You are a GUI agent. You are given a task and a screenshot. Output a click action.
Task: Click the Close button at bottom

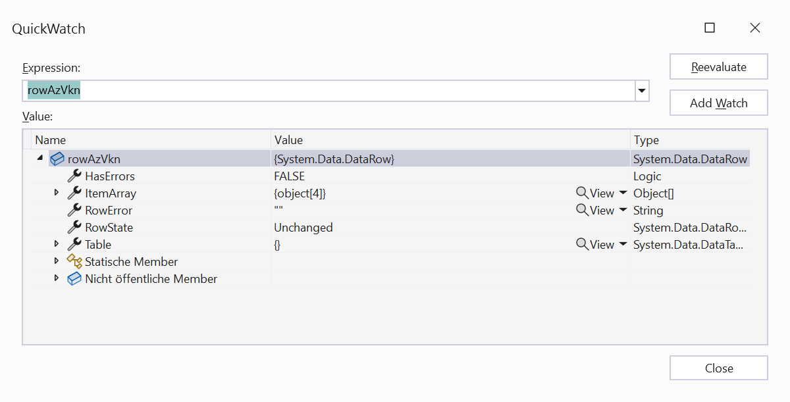(719, 368)
